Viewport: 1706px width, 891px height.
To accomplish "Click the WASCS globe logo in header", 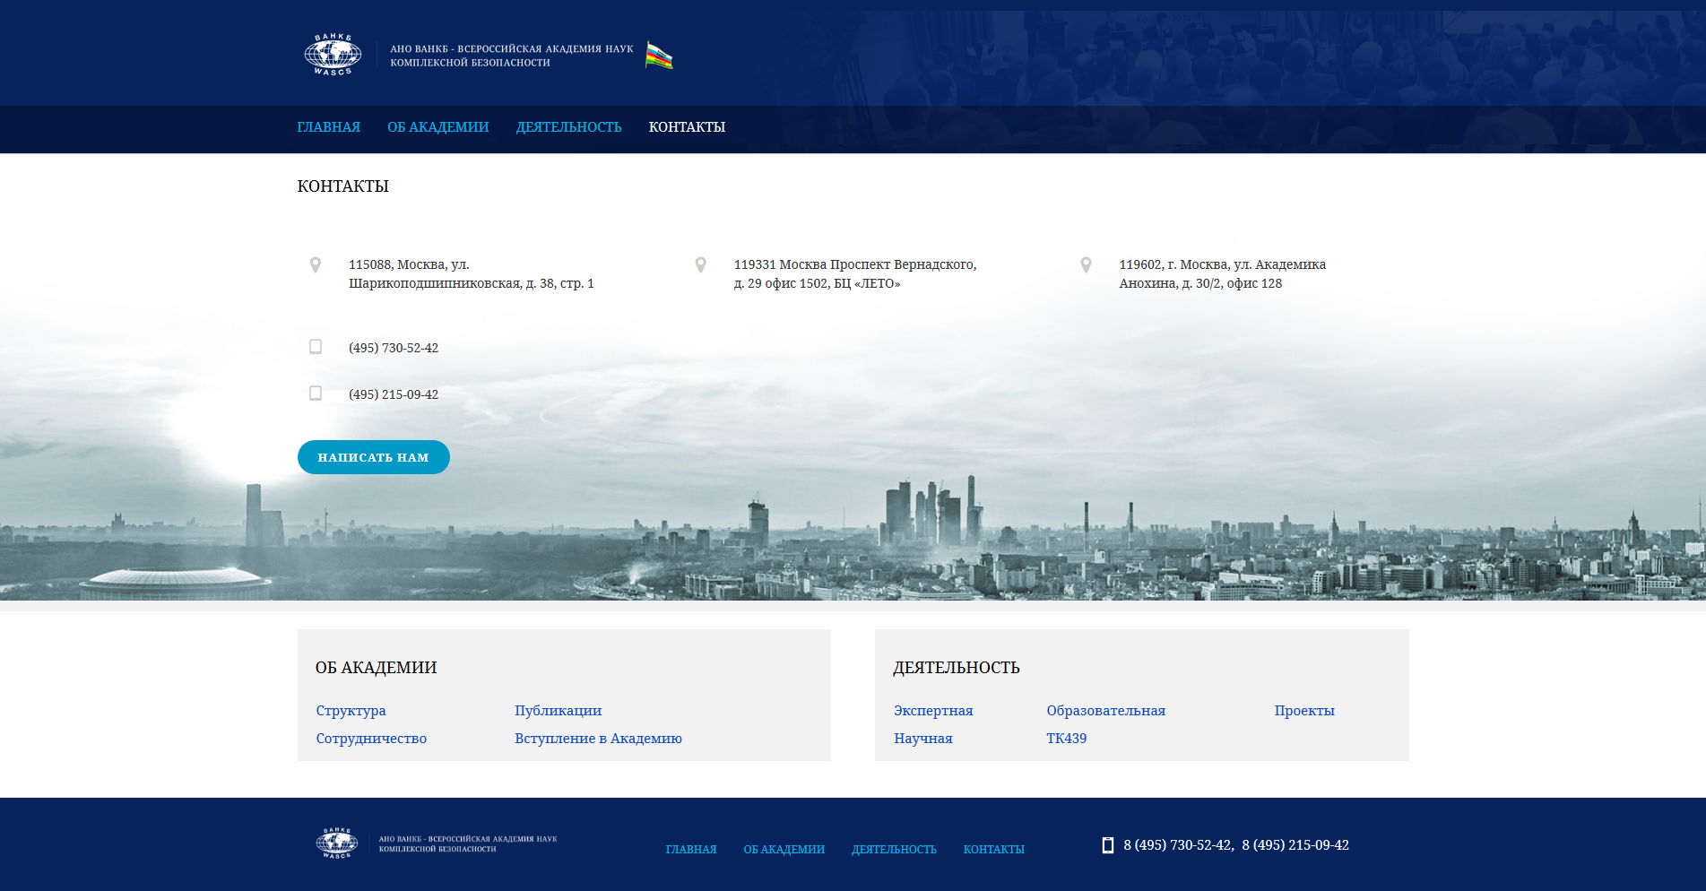I will tap(333, 55).
